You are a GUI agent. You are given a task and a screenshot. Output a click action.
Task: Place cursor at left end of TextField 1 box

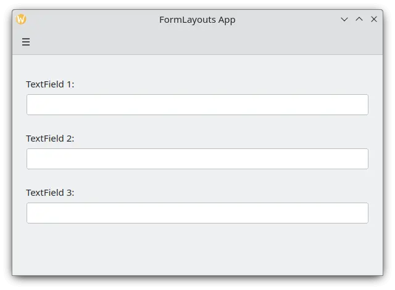(x=32, y=105)
